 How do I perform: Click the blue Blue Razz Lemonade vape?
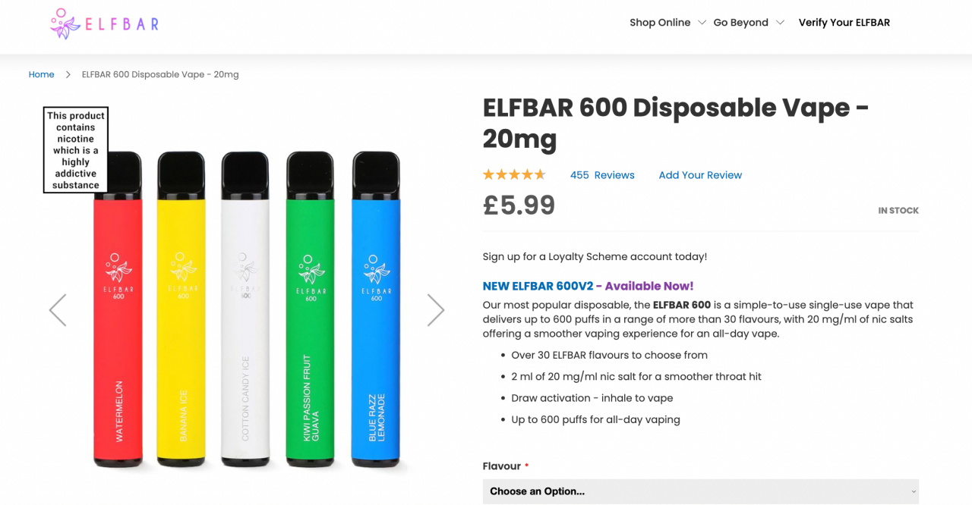(376, 318)
